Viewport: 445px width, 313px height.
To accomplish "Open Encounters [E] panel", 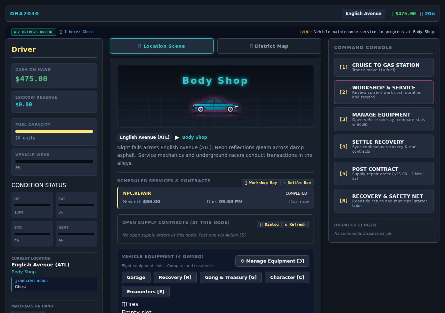I will [x=146, y=291].
